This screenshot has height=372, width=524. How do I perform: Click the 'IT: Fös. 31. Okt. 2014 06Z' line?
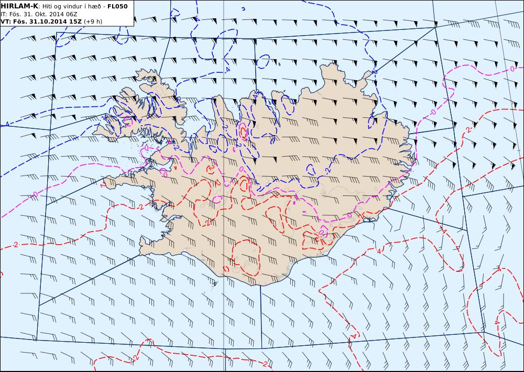(39, 14)
